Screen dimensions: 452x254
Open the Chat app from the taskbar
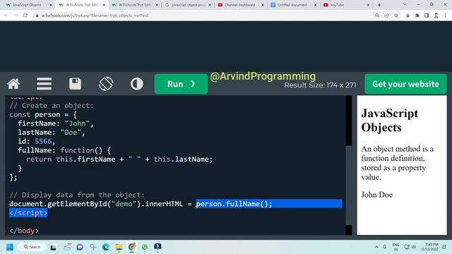click(80, 247)
